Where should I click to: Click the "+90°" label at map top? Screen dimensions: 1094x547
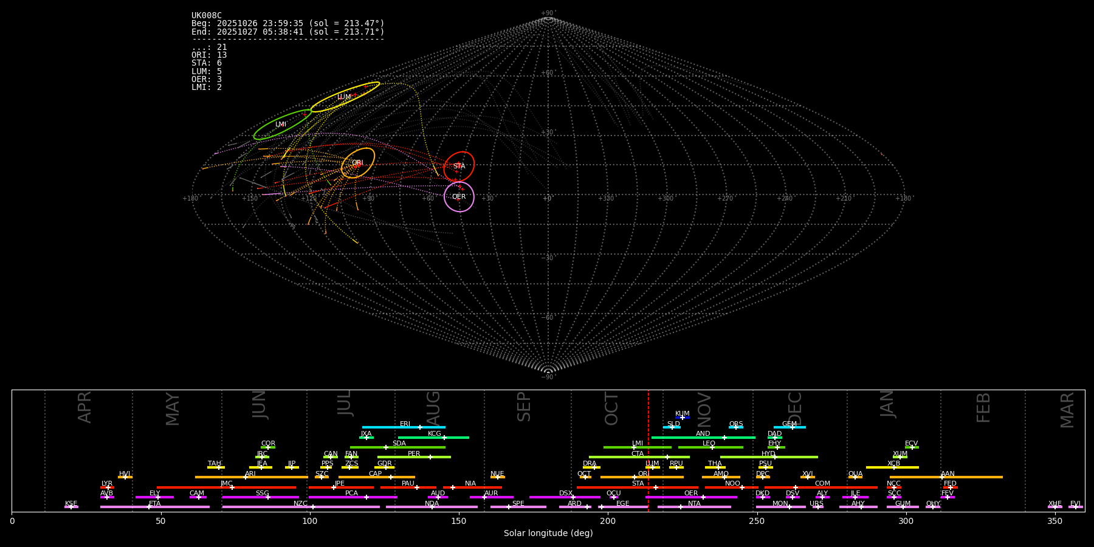(548, 13)
